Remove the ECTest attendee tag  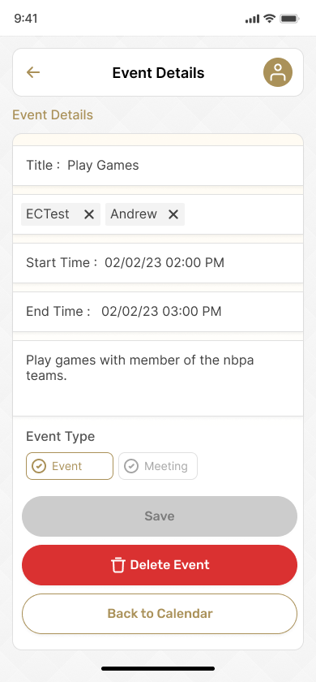click(89, 214)
